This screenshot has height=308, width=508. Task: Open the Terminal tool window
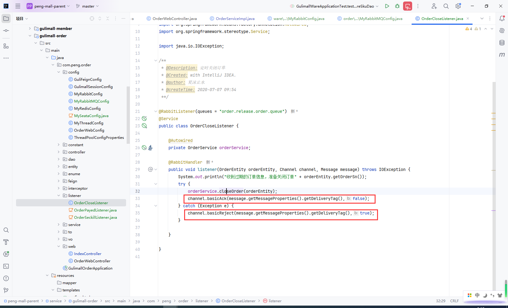[6, 266]
